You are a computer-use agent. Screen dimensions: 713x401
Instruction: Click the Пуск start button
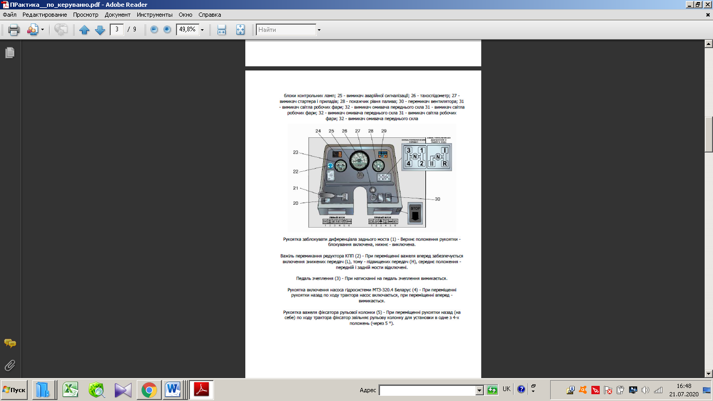click(15, 390)
